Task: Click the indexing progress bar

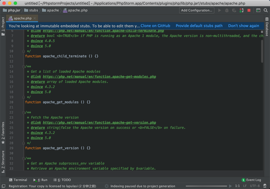Action: click(x=207, y=186)
